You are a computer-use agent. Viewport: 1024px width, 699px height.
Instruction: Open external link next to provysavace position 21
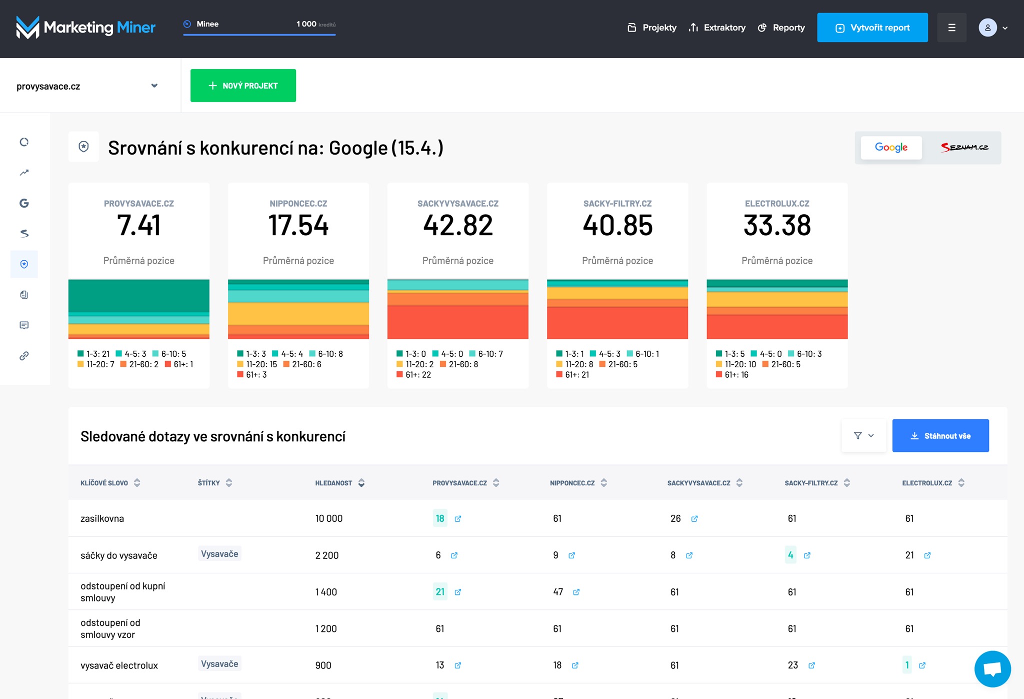click(x=457, y=592)
